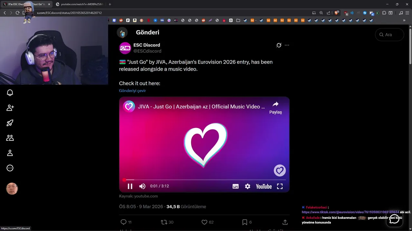Click the install app icon in address bar
Screen dimensions: 412x231
(x=314, y=13)
